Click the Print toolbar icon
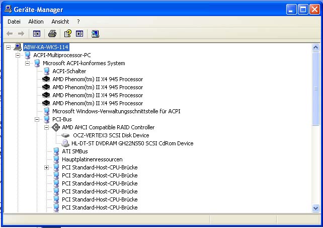This screenshot has height=228, width=323. [52, 34]
